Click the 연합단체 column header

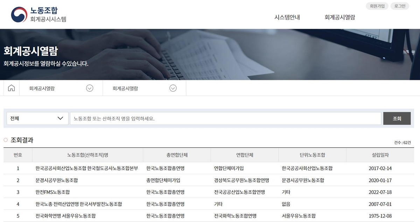tap(245, 155)
